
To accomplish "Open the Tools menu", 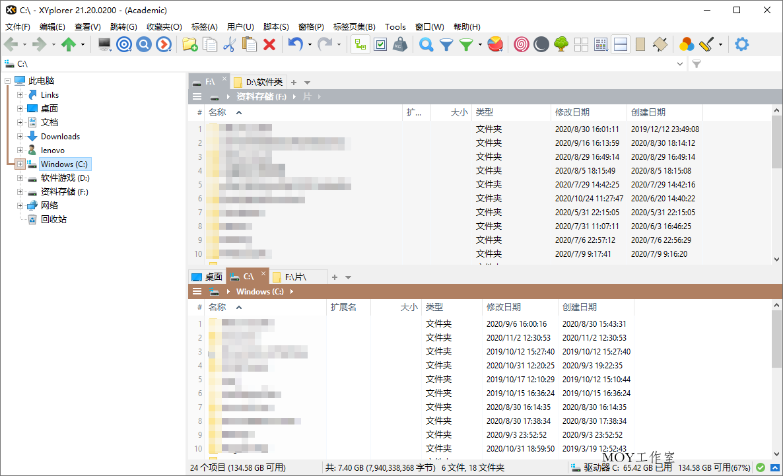I will click(395, 27).
